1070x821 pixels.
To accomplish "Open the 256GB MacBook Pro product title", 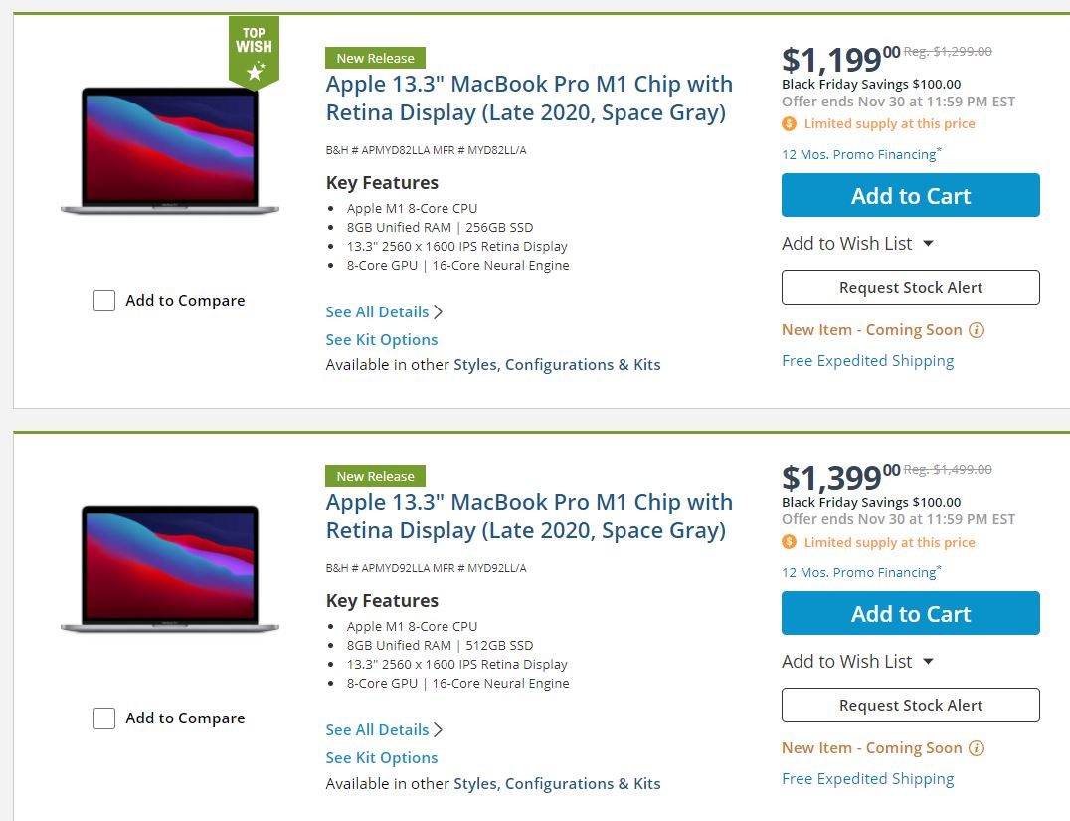I will [x=529, y=99].
